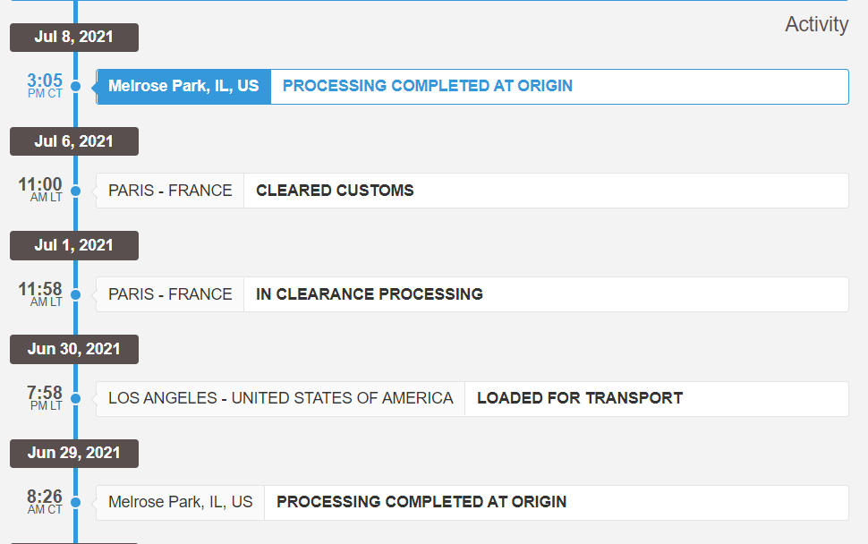
Task: Select the Jun 29, 2021 date badge
Action: pyautogui.click(x=74, y=453)
